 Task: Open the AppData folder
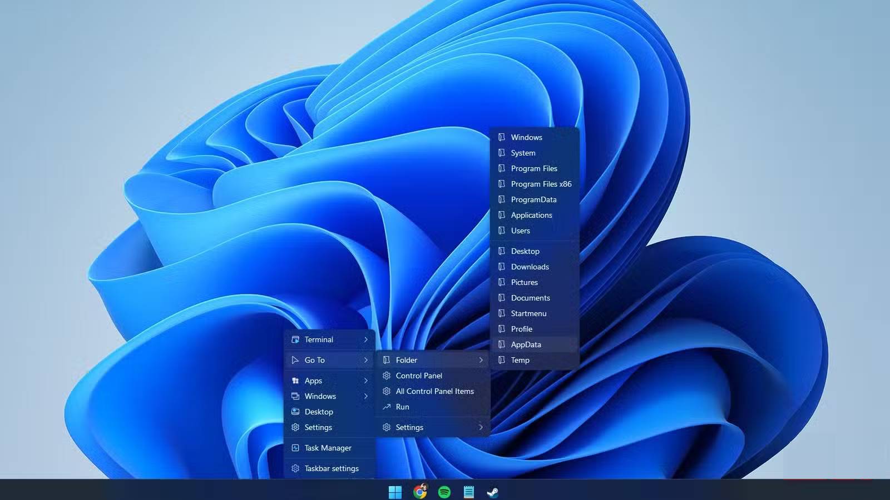tap(525, 344)
